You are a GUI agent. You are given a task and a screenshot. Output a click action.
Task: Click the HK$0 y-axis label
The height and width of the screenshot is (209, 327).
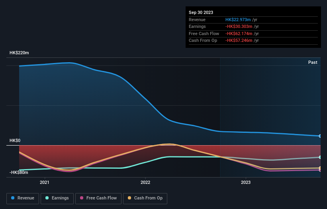coord(15,140)
